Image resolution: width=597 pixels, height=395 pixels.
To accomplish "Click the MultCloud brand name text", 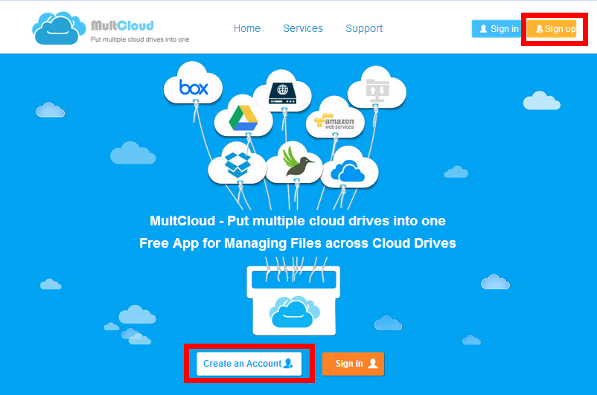I will point(123,25).
